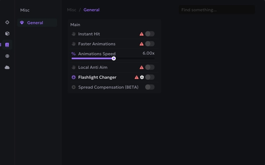Click the cloud icon in the sidebar
Image resolution: width=265 pixels, height=165 pixels.
click(7, 67)
